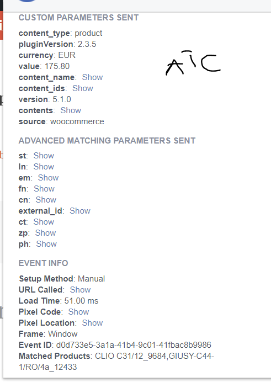The image size is (271, 382).
Task: Click the Event Info heading
Action: (43, 263)
